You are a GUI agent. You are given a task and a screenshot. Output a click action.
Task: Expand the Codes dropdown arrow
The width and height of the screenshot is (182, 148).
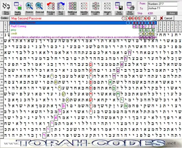pyautogui.click(x=154, y=18)
